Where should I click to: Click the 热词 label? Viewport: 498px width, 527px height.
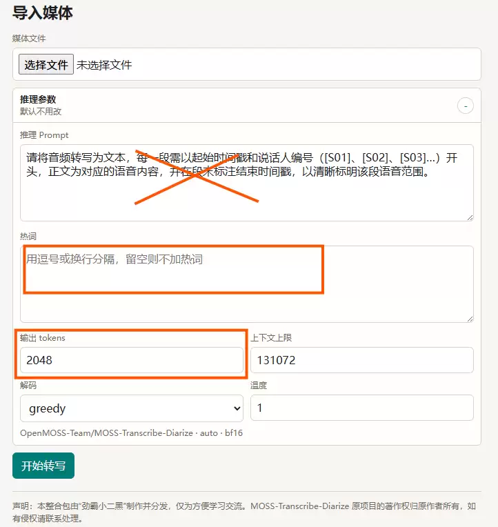click(28, 237)
